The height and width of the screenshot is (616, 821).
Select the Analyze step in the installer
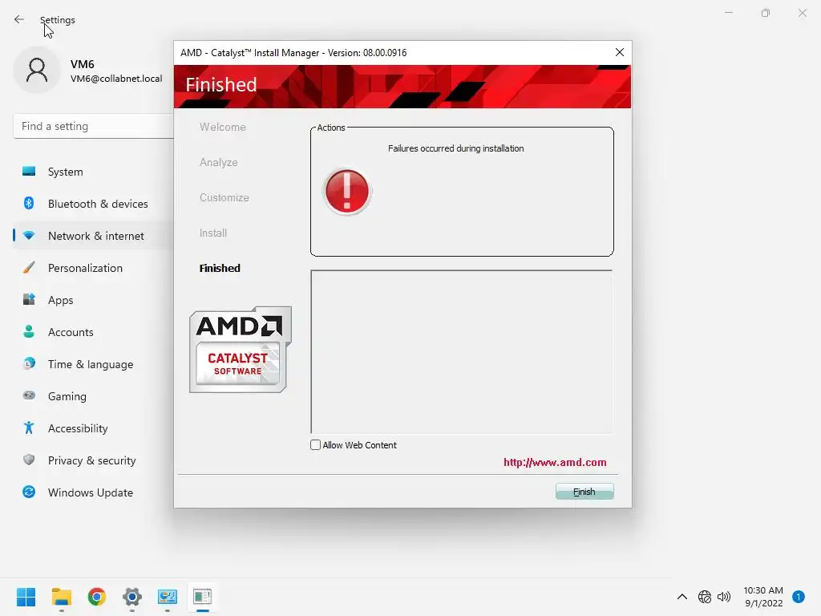point(218,162)
